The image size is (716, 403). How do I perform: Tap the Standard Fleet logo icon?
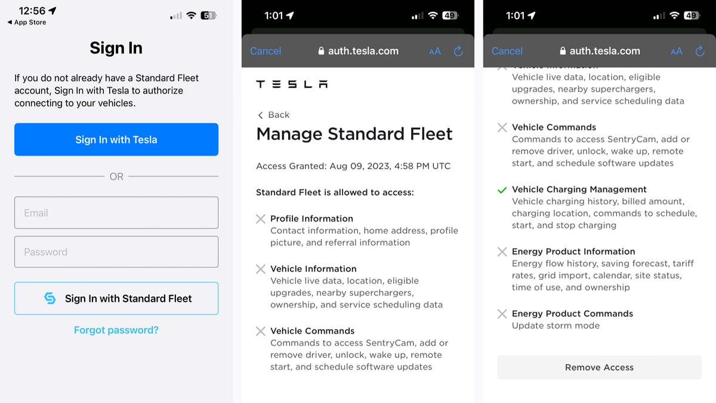(50, 299)
